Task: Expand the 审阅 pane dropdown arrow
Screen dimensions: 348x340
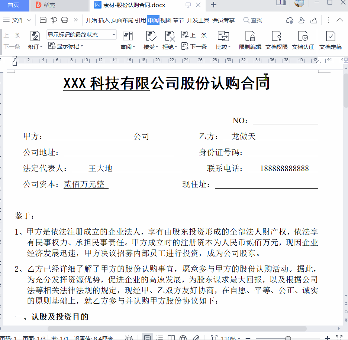Action: 134,47
